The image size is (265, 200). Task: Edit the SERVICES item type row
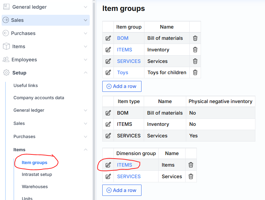click(x=108, y=136)
